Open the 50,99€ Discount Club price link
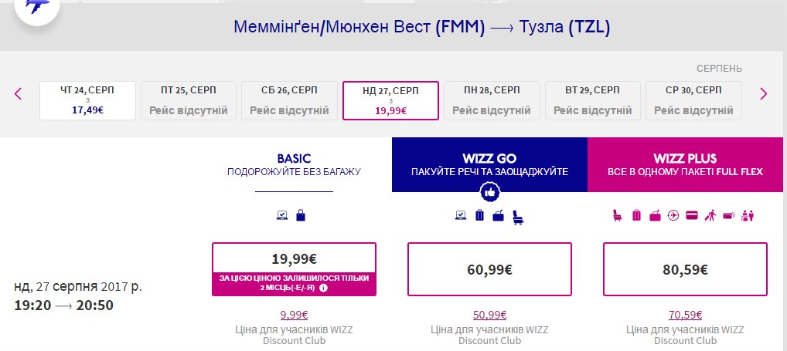This screenshot has height=351, width=787. (x=489, y=315)
